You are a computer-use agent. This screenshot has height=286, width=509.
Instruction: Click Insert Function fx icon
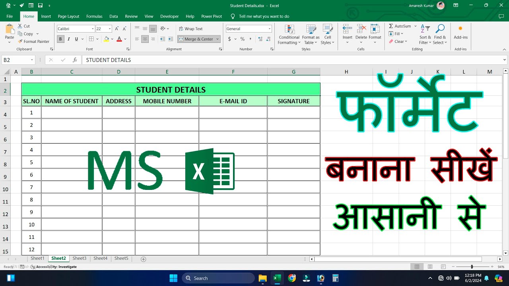75,60
